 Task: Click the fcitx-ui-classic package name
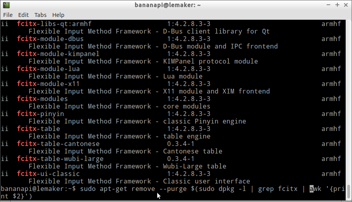48,174
